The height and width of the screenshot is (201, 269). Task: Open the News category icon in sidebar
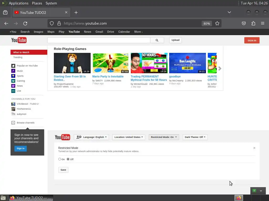click(13, 86)
